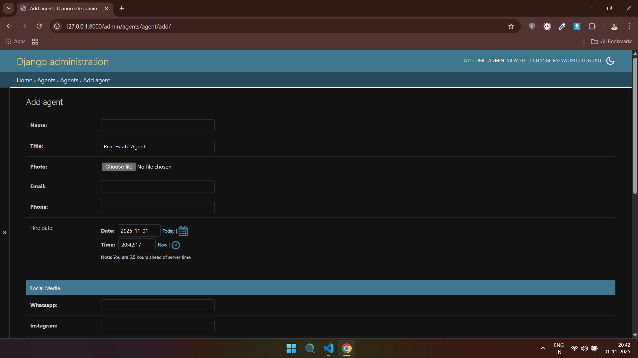Open the Chrome profile avatar
Image resolution: width=638 pixels, height=358 pixels.
click(614, 26)
